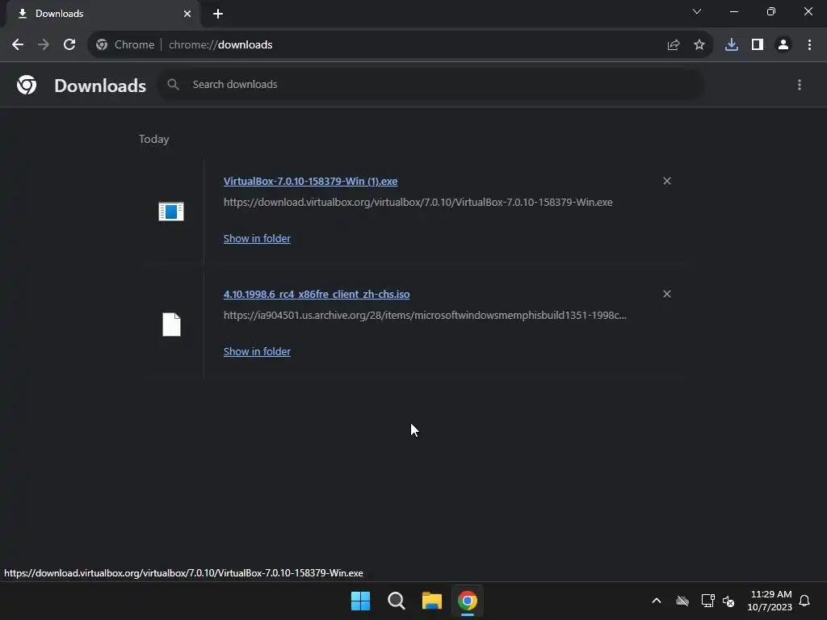Screen dimensions: 827x620
Task: Open the network status tray icon
Action: coord(707,601)
